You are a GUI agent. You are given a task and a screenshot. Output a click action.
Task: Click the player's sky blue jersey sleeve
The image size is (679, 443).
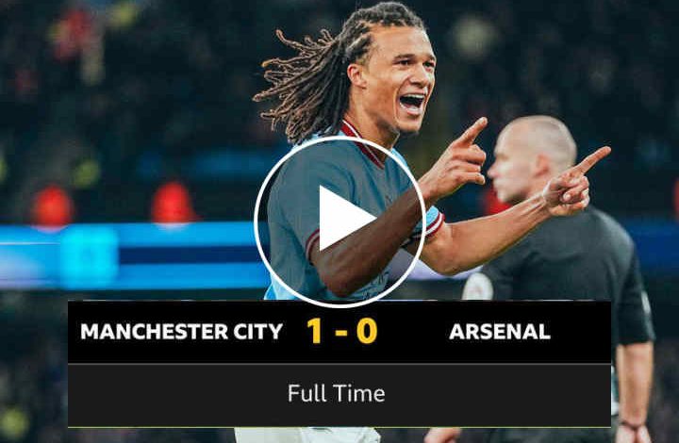click(429, 221)
